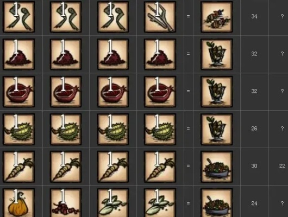Click the value 26 in durian row
The width and height of the screenshot is (288, 217).
click(254, 129)
